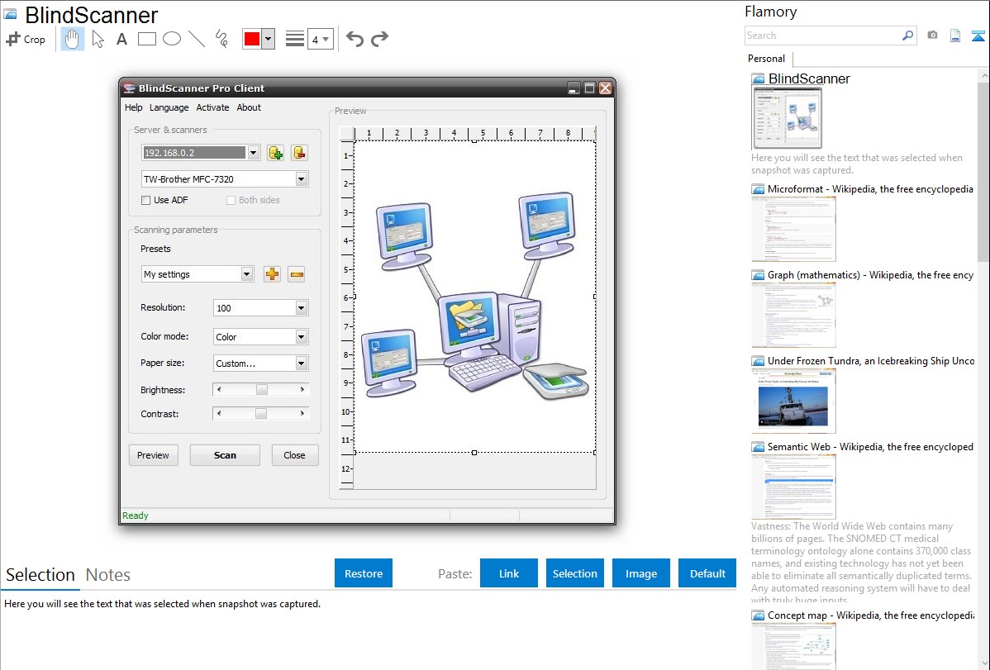Click the Concept map - Wikipedia title
The height and width of the screenshot is (670, 990).
[871, 615]
